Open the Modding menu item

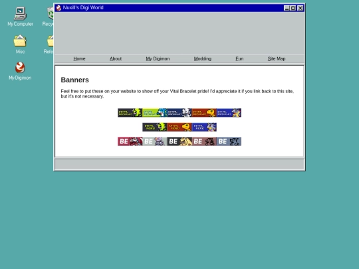[x=203, y=59]
